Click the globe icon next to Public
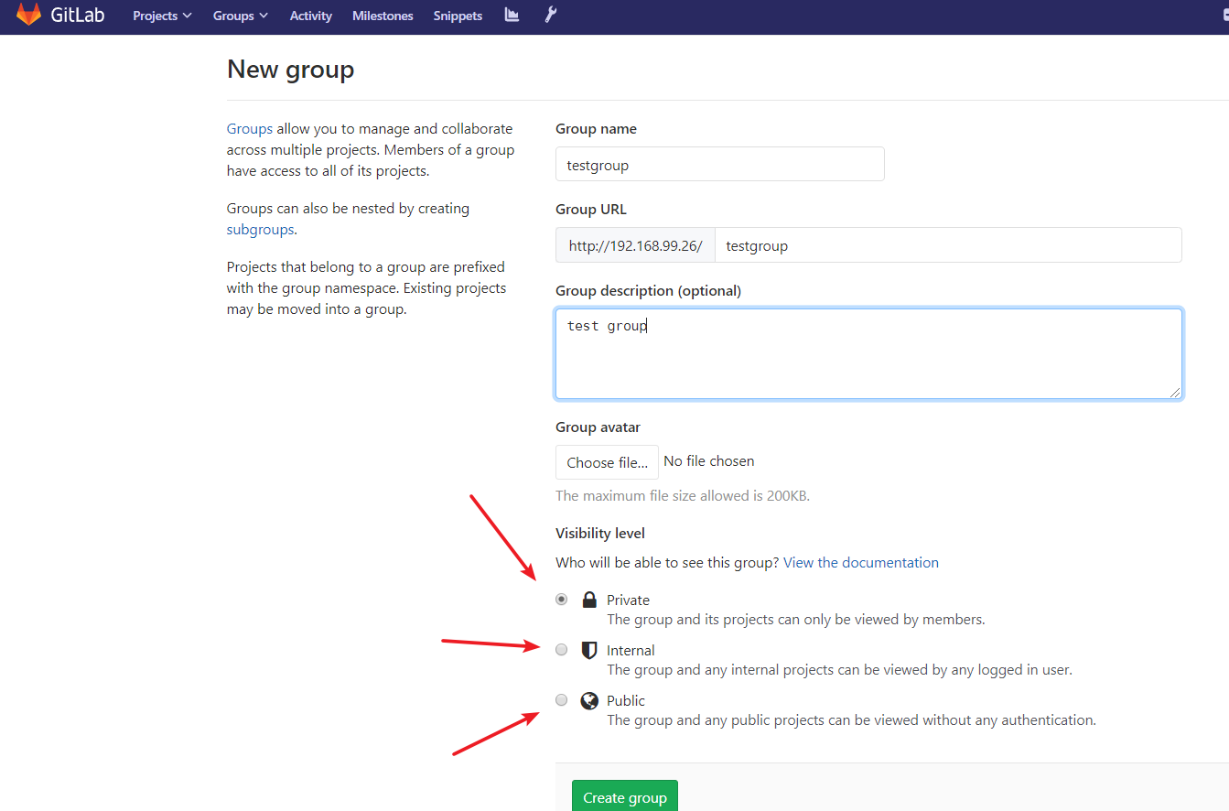 (588, 699)
